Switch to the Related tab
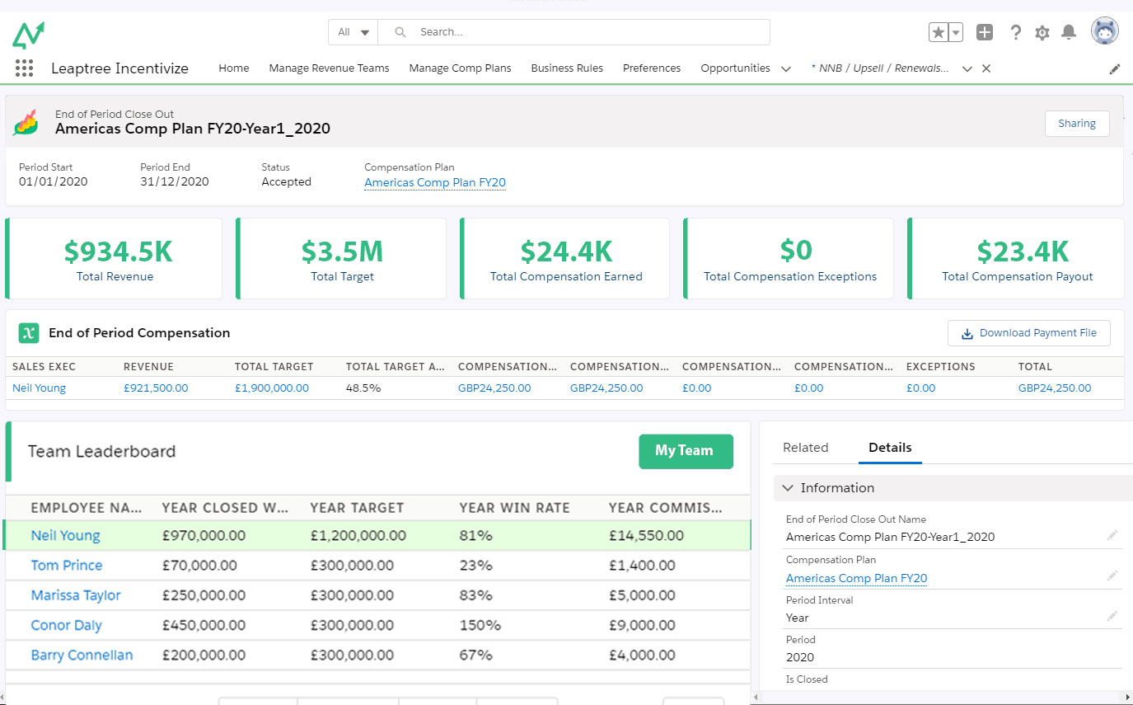The width and height of the screenshot is (1133, 705). (805, 448)
